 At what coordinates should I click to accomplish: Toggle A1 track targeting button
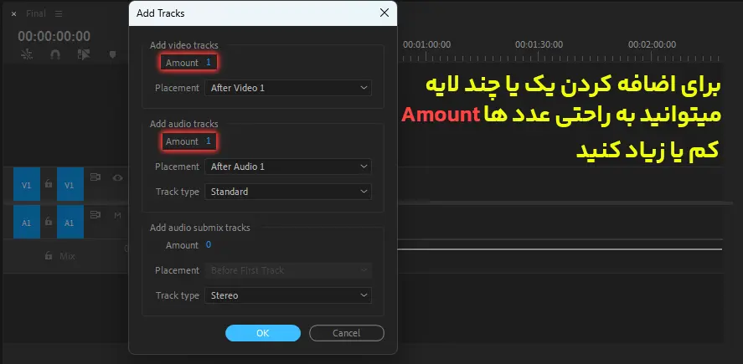[x=70, y=222]
